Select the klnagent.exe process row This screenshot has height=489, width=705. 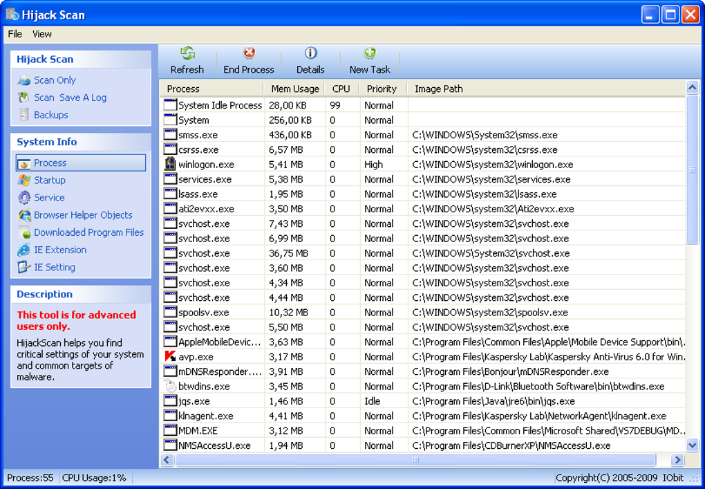pos(422,416)
